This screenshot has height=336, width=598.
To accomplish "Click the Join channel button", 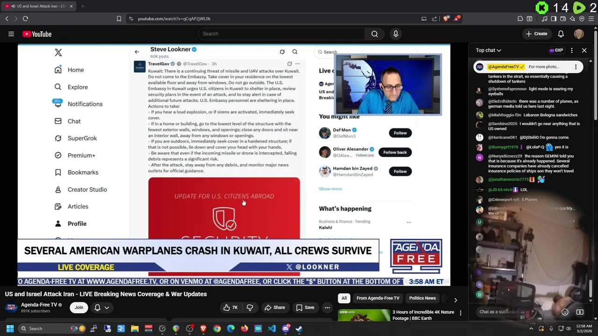I will pos(79,308).
